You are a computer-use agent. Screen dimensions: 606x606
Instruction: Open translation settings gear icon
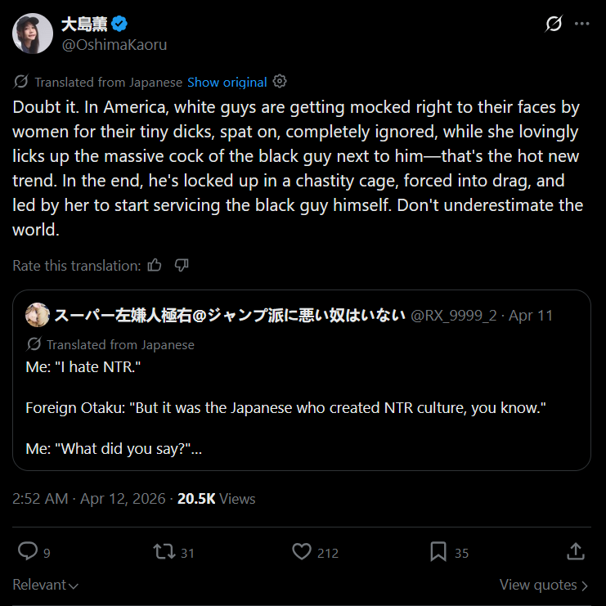pos(280,82)
